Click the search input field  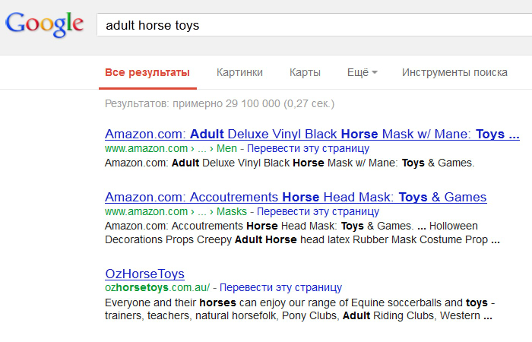click(304, 25)
